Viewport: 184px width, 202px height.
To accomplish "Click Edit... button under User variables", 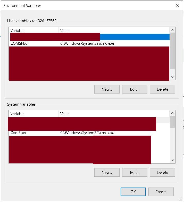I will 135,89.
